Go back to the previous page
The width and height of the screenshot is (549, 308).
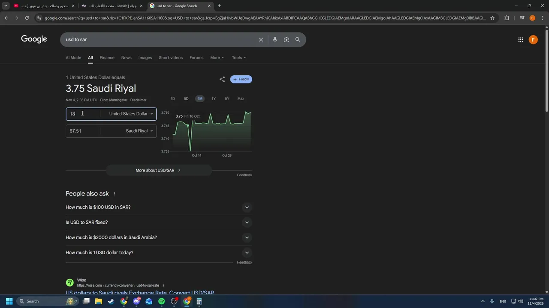click(6, 18)
